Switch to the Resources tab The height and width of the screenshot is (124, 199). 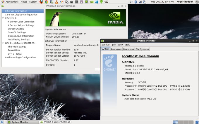pos(128,49)
